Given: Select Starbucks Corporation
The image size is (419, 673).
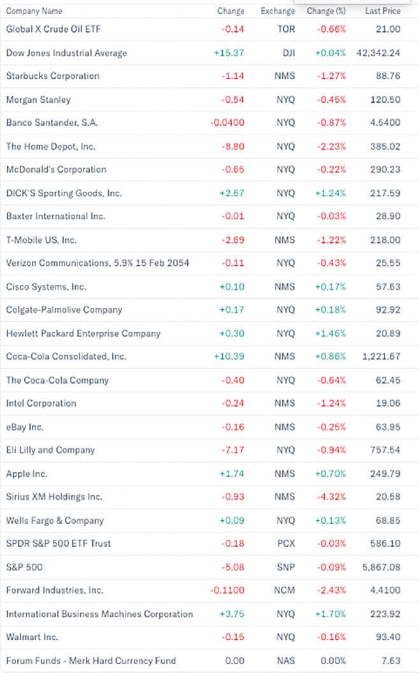Looking at the screenshot, I should (53, 76).
